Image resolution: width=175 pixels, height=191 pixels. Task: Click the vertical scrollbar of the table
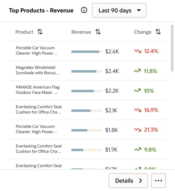172,48
